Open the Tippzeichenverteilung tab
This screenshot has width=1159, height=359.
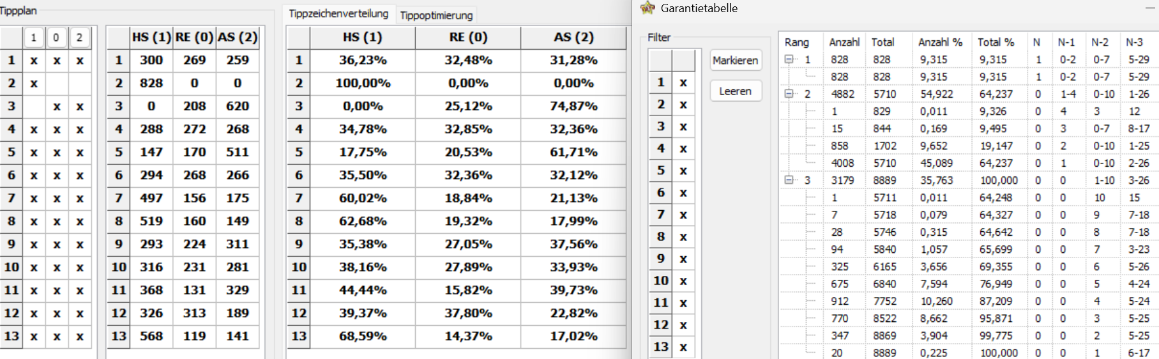pyautogui.click(x=338, y=13)
